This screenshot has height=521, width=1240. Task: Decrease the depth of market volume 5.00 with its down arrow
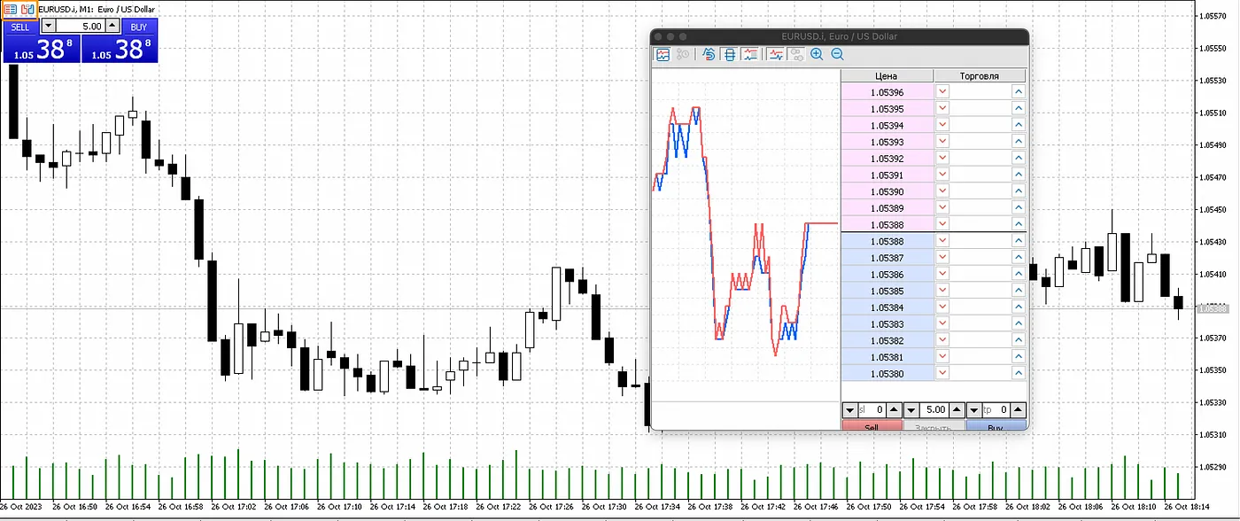(911, 410)
